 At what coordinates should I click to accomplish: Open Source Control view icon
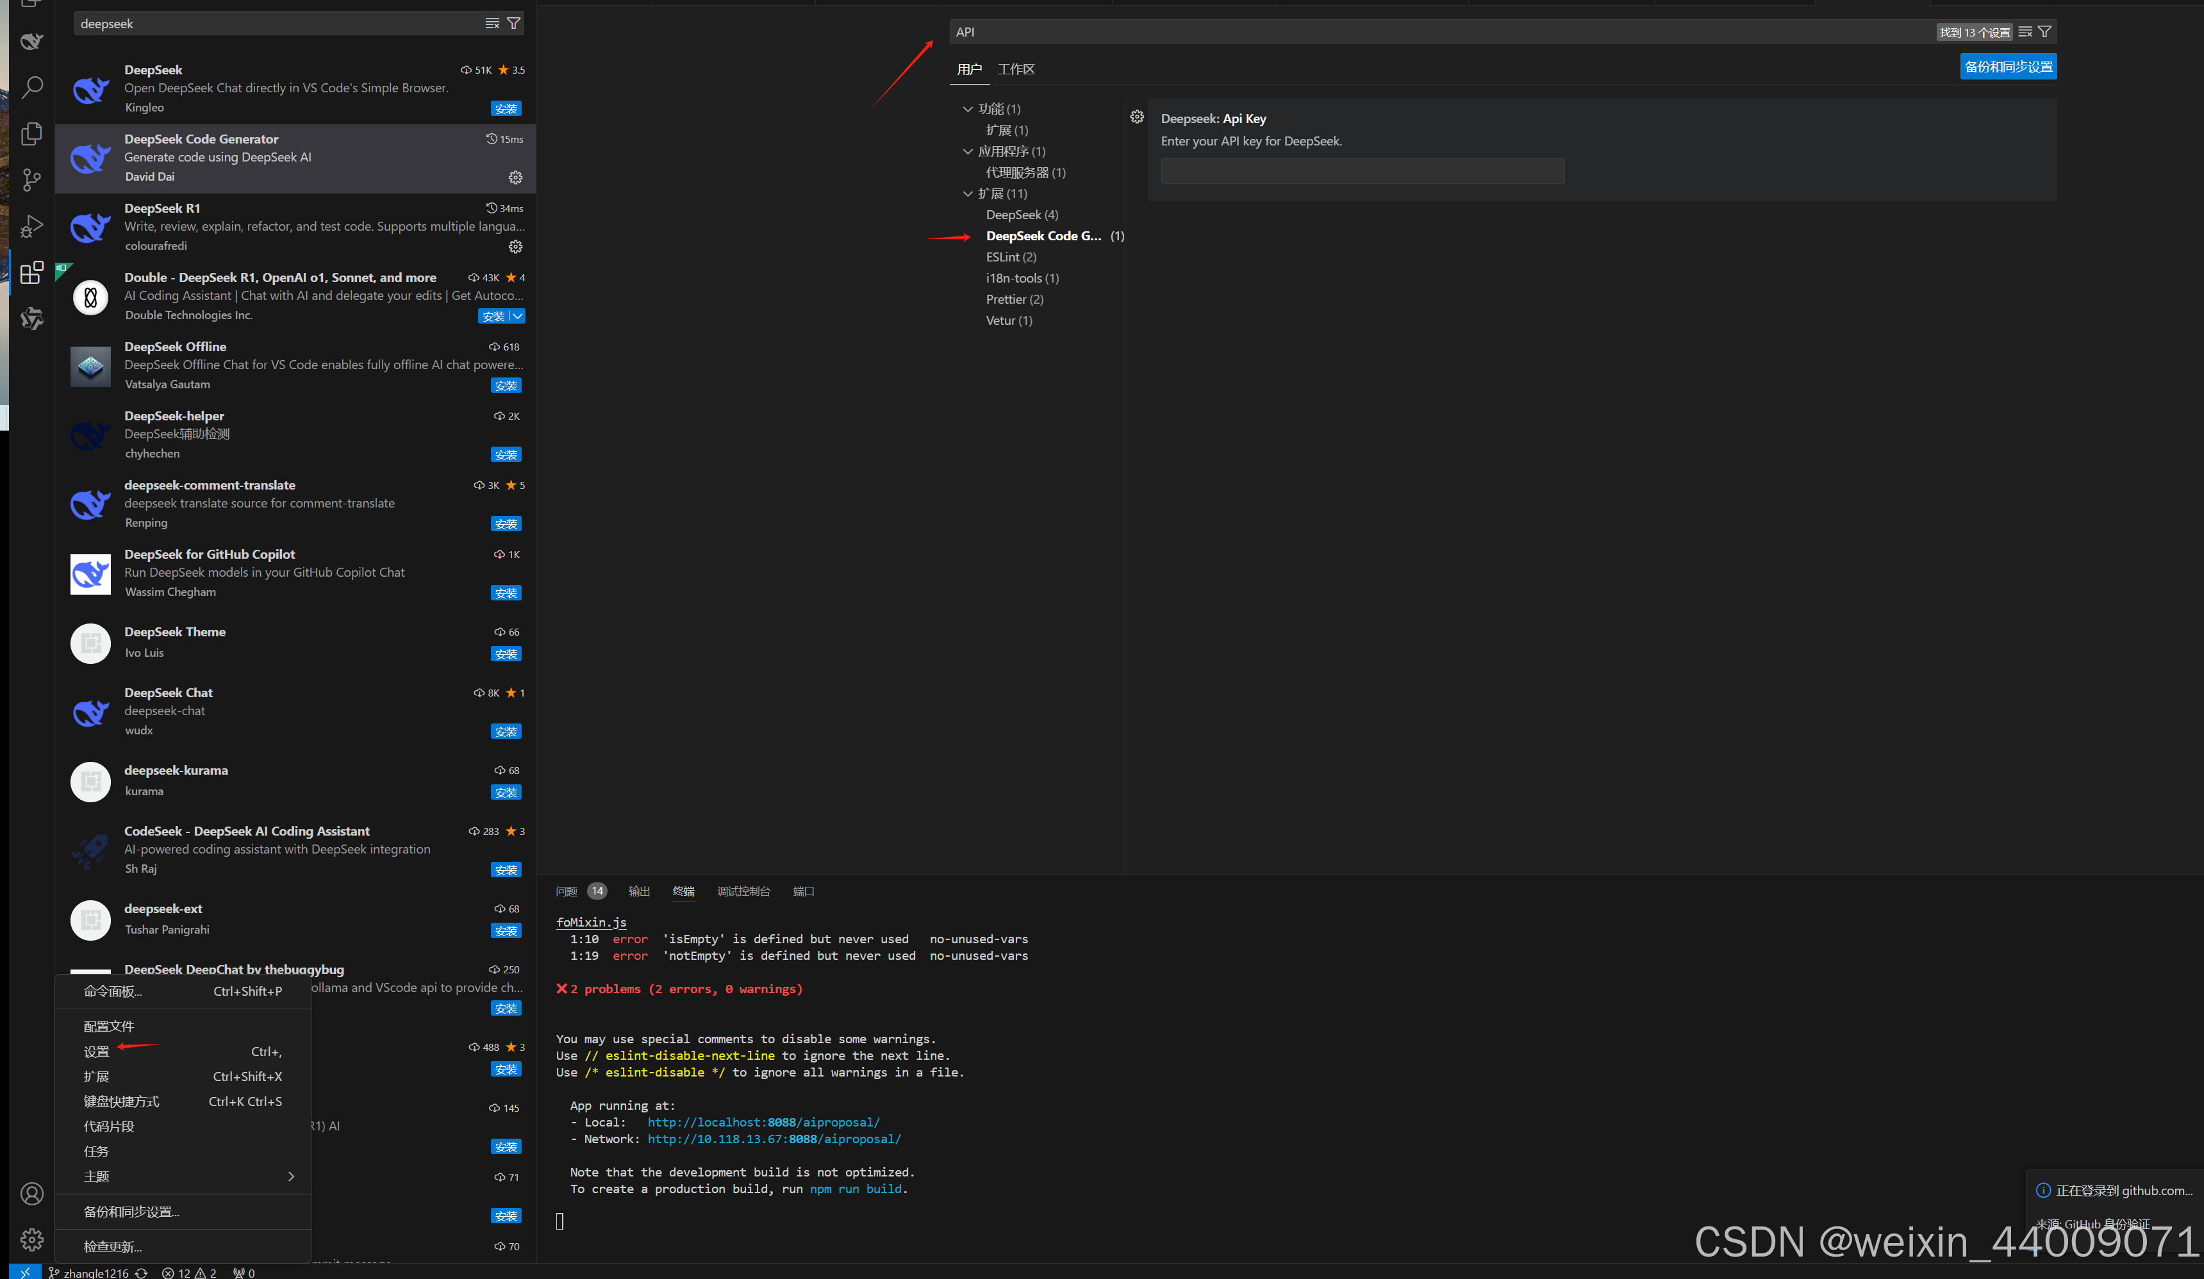pyautogui.click(x=31, y=179)
